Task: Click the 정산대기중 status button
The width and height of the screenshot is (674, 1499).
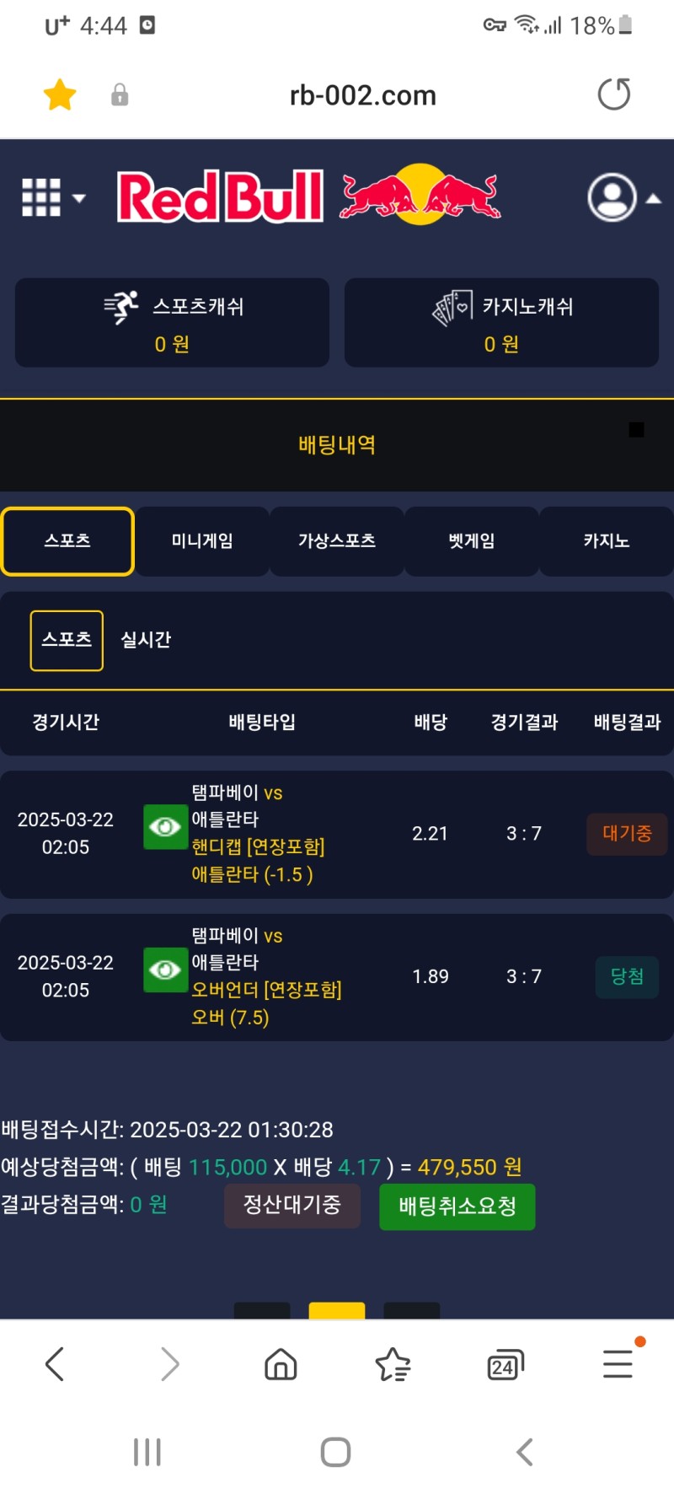Action: (x=292, y=1205)
